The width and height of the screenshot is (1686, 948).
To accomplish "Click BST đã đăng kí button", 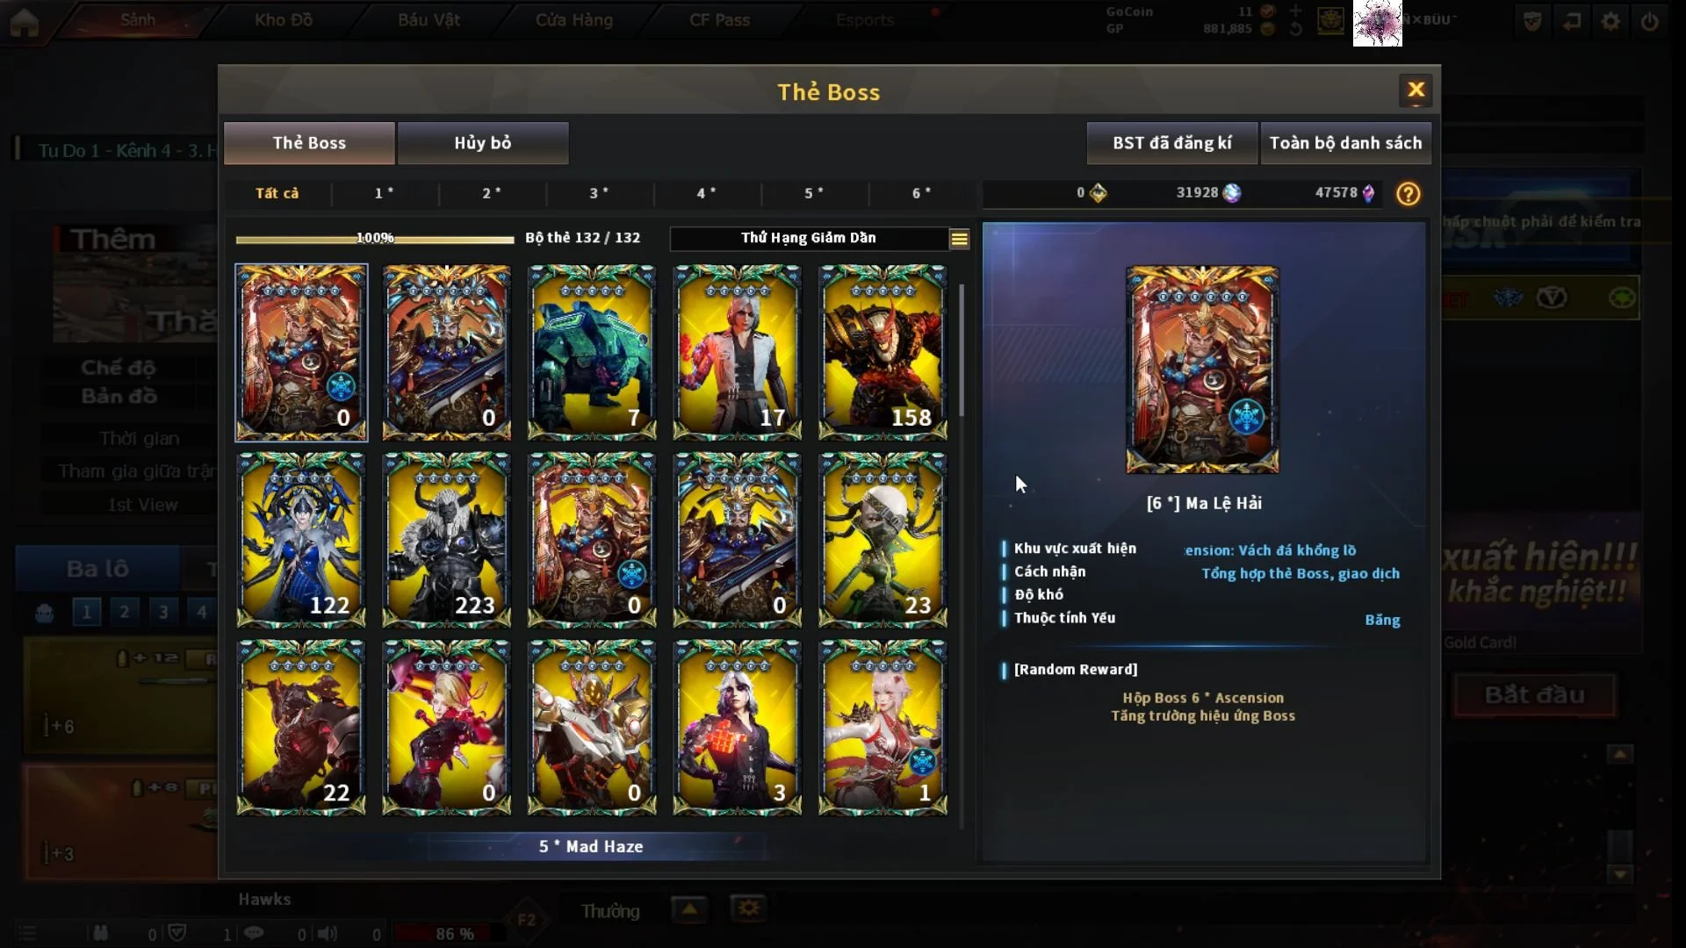I will click(1172, 143).
